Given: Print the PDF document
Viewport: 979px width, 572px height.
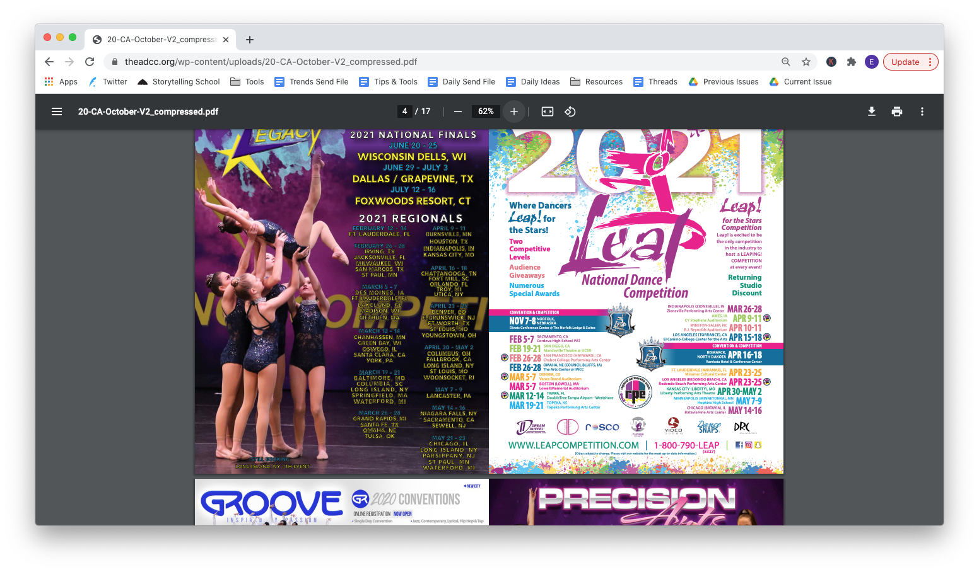Looking at the screenshot, I should point(897,112).
